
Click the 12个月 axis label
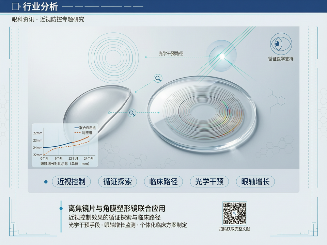[x=73, y=158]
